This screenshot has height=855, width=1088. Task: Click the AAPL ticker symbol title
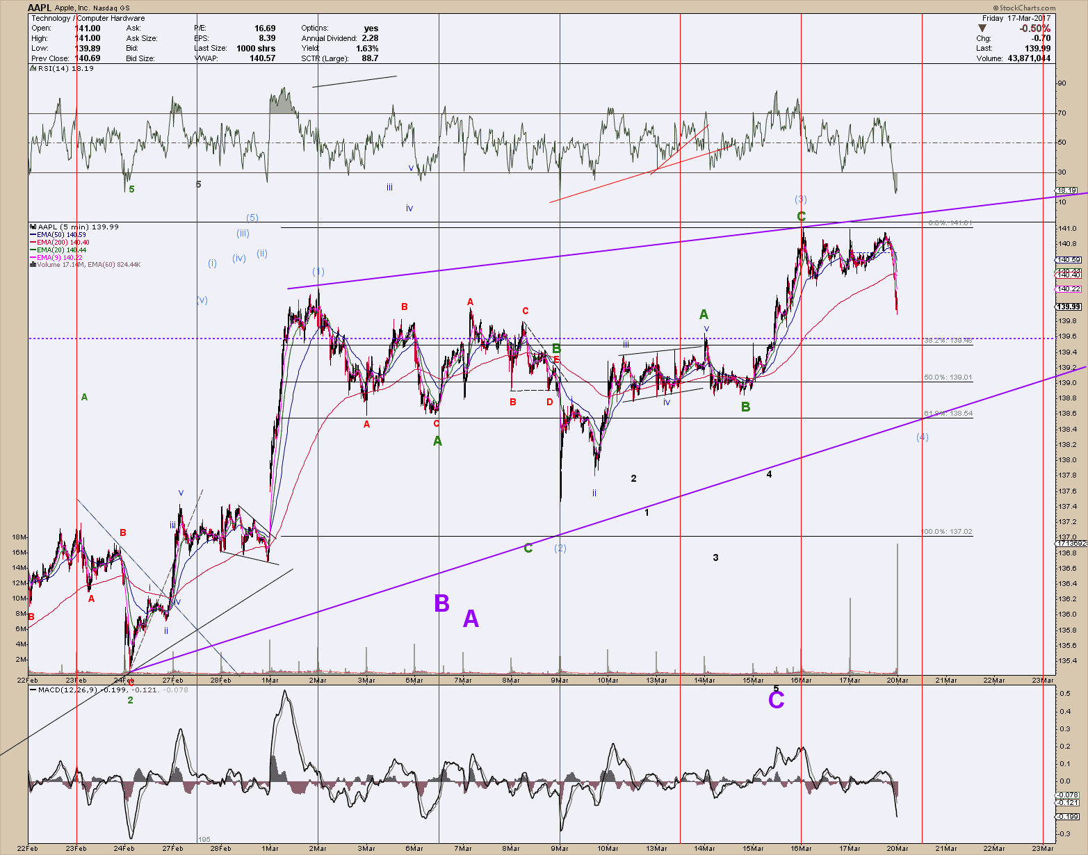click(40, 8)
